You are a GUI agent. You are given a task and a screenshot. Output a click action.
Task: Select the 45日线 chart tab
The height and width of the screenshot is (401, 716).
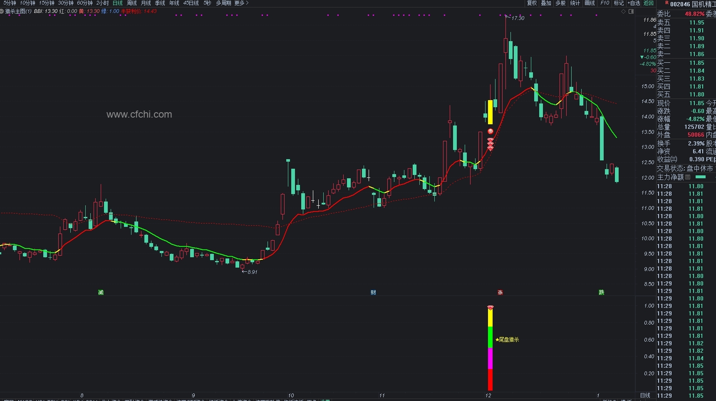(191, 3)
